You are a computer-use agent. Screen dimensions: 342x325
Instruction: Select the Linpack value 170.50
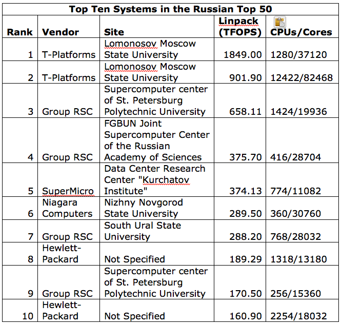(x=246, y=294)
